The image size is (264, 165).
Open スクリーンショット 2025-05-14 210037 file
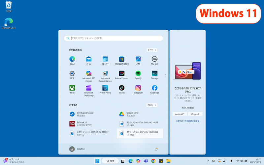click(90, 133)
